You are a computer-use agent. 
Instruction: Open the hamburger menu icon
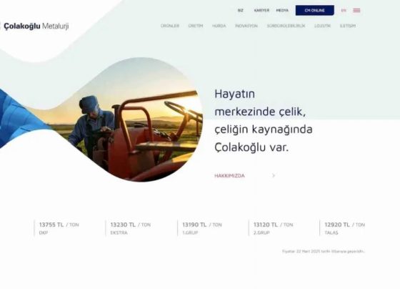coord(356,11)
